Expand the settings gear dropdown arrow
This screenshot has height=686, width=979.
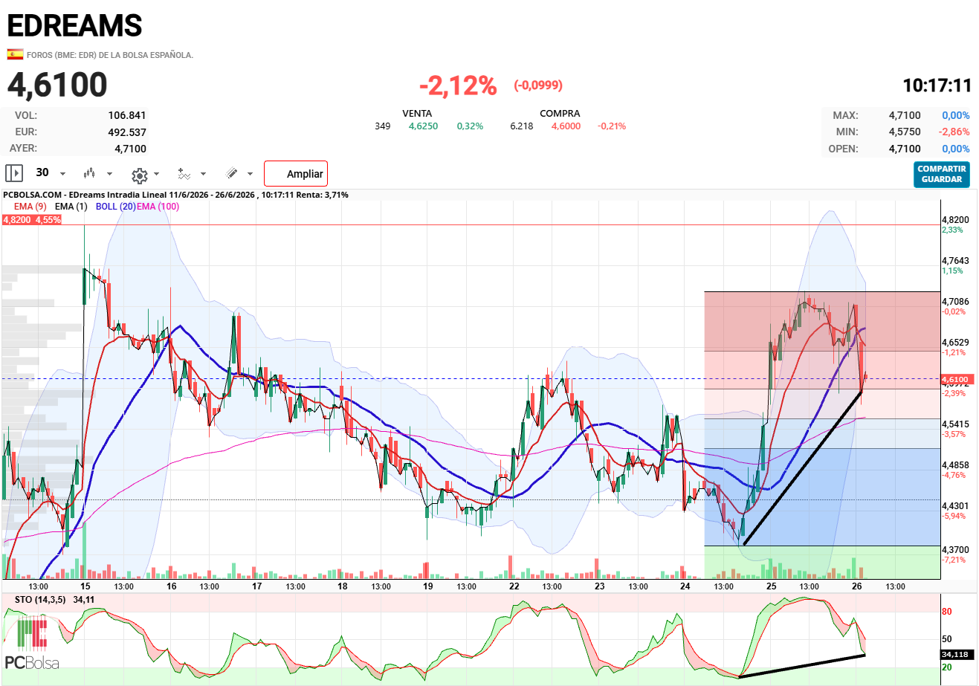coord(156,174)
